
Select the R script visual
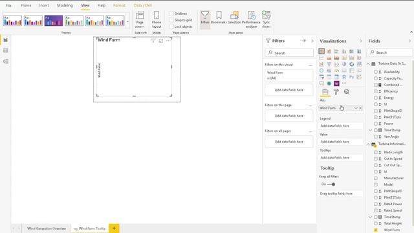pos(344,77)
